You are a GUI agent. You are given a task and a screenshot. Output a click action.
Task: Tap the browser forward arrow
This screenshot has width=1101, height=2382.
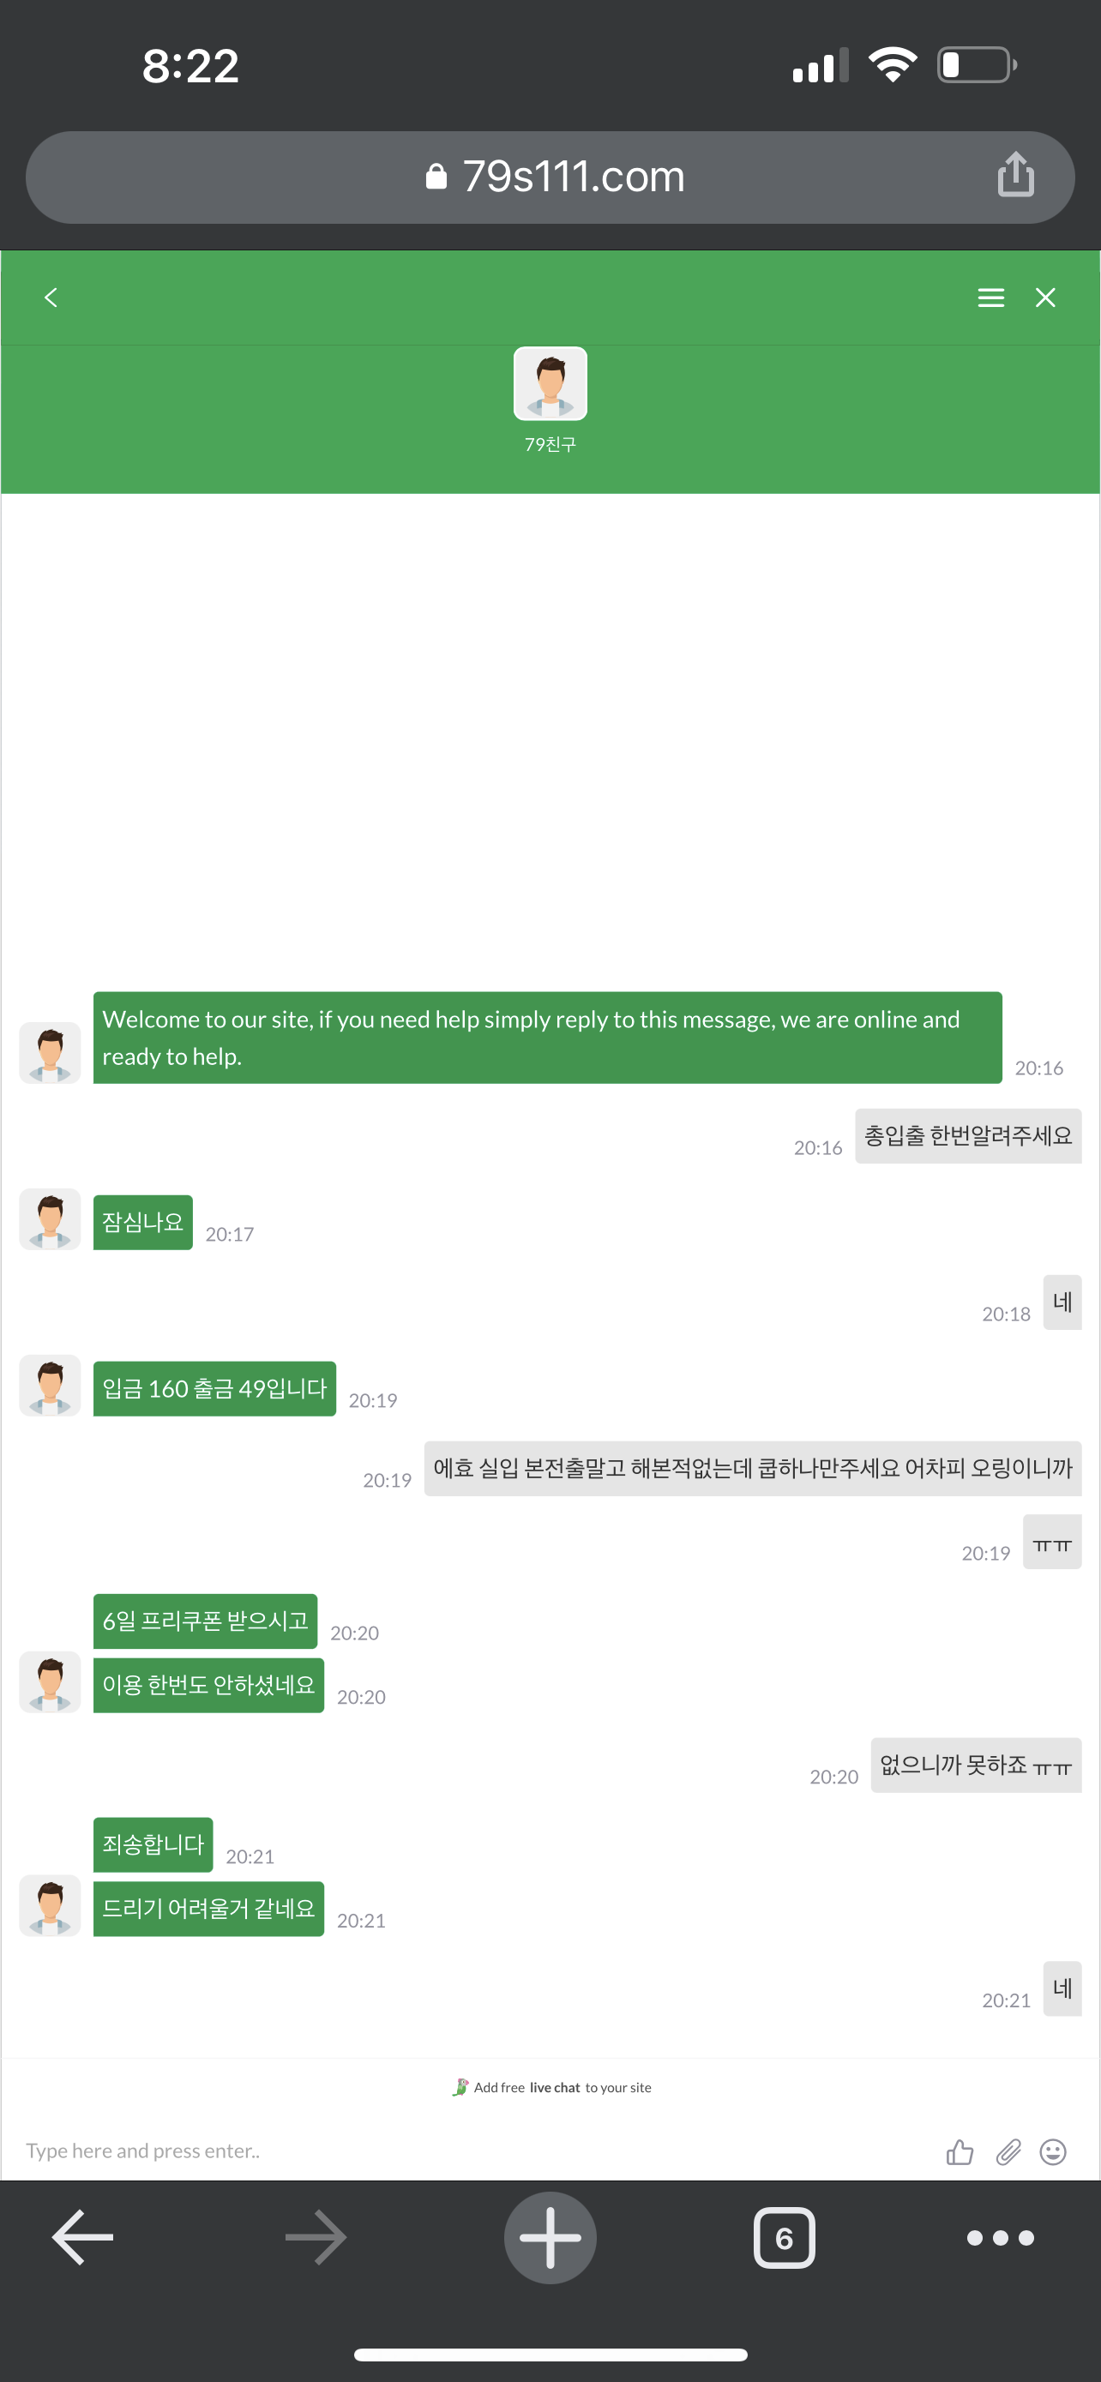[x=316, y=2237]
